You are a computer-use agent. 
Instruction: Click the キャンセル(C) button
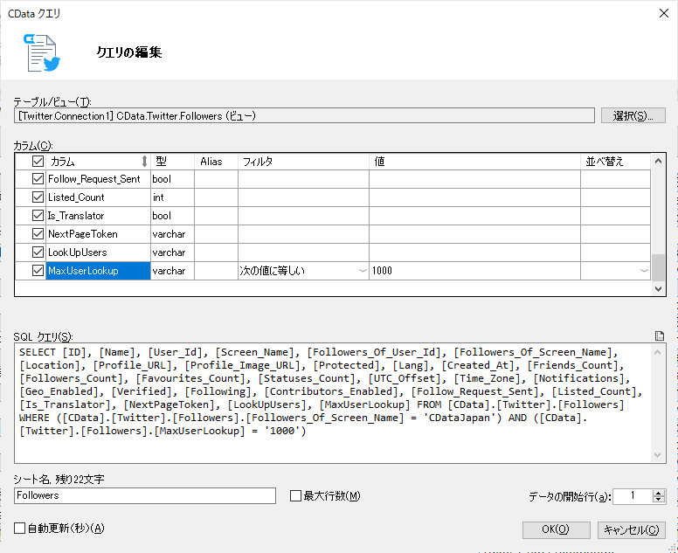(x=632, y=529)
